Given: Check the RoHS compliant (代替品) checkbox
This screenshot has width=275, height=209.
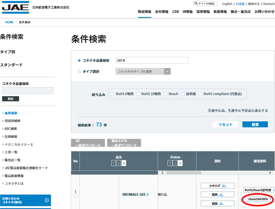Looking at the screenshot, I should click(200, 94).
